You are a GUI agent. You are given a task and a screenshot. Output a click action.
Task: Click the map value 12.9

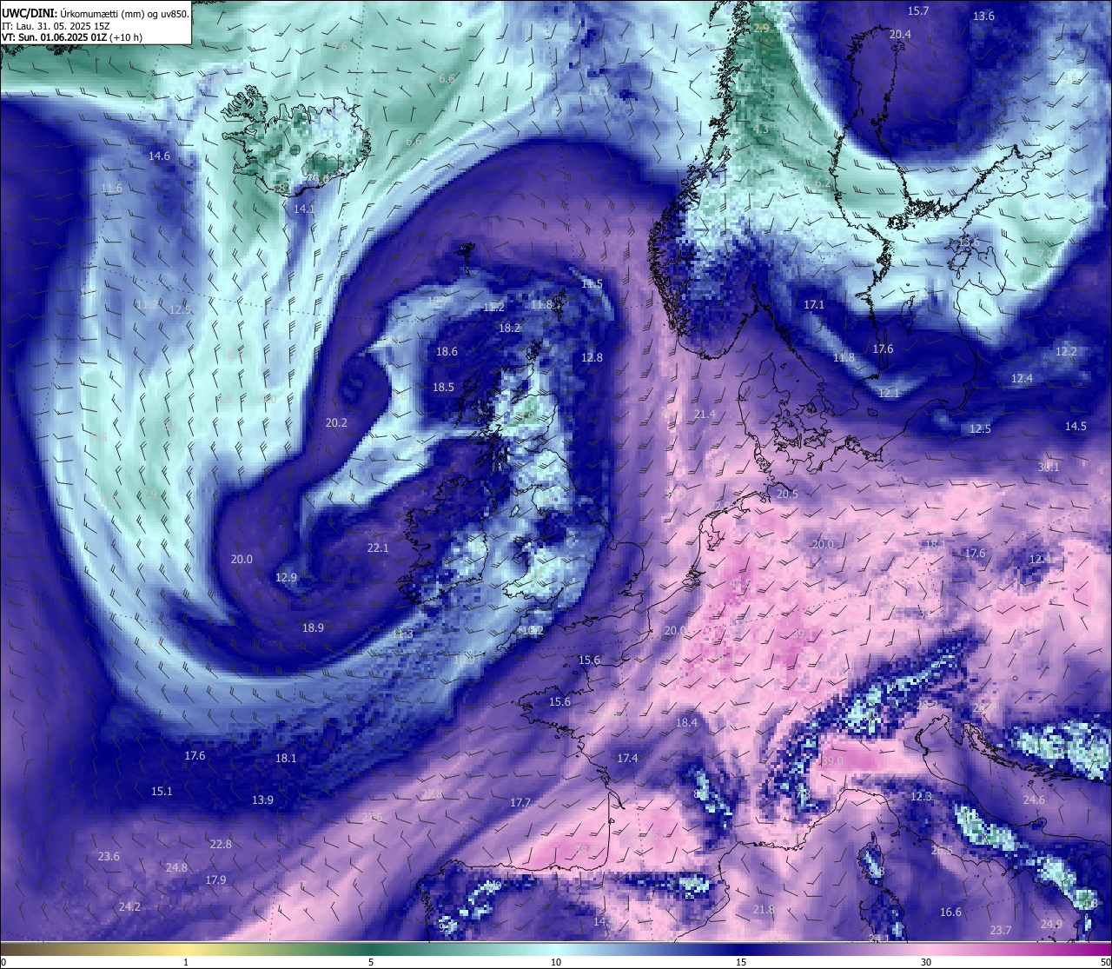point(286,578)
